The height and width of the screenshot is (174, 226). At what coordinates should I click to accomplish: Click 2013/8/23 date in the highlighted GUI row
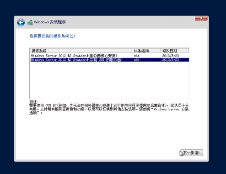(x=171, y=60)
